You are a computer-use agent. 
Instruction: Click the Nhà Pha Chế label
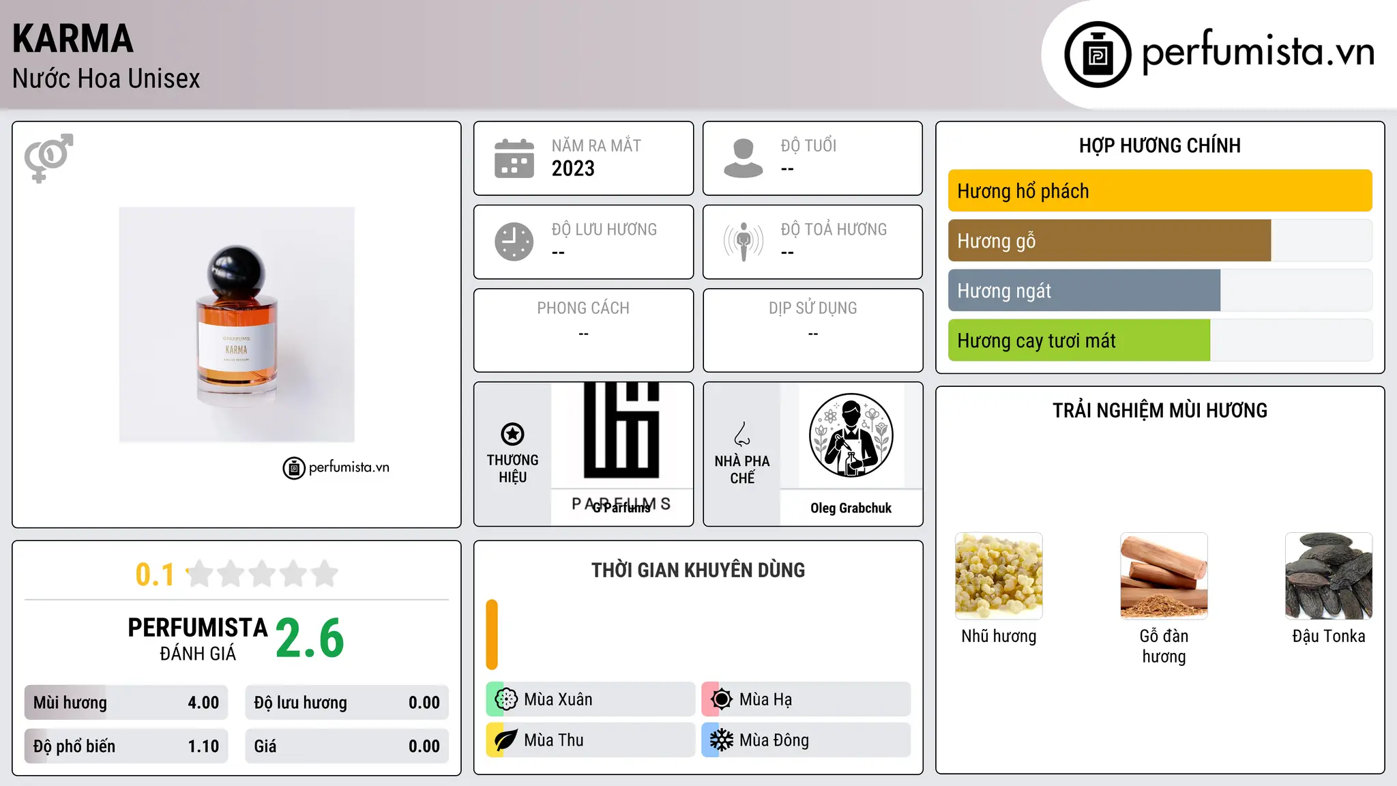point(742,469)
